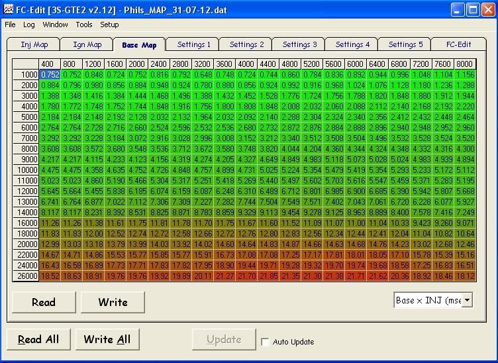The width and height of the screenshot is (498, 363).
Task: Select cell 1.156 in row 1000
Action: click(465, 75)
